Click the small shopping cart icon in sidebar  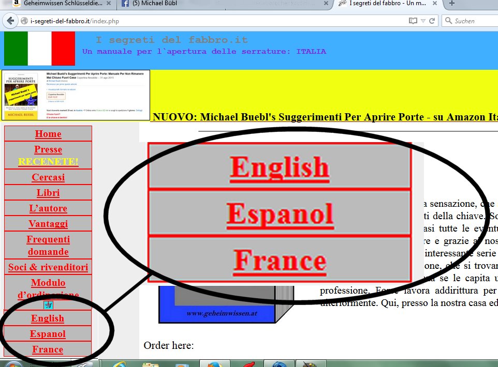click(x=48, y=305)
